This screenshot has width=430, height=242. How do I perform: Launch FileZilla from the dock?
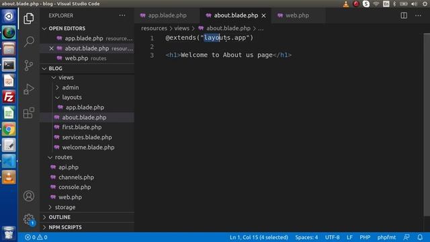9,97
